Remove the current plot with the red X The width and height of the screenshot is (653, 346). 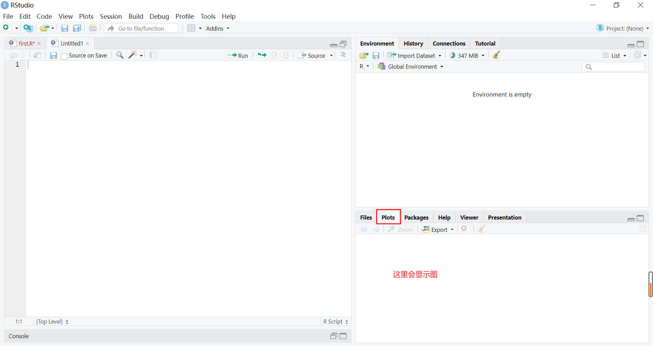pyautogui.click(x=465, y=228)
